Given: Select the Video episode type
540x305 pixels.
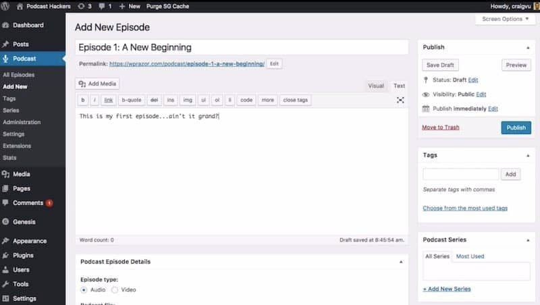Looking at the screenshot, I should (115, 290).
